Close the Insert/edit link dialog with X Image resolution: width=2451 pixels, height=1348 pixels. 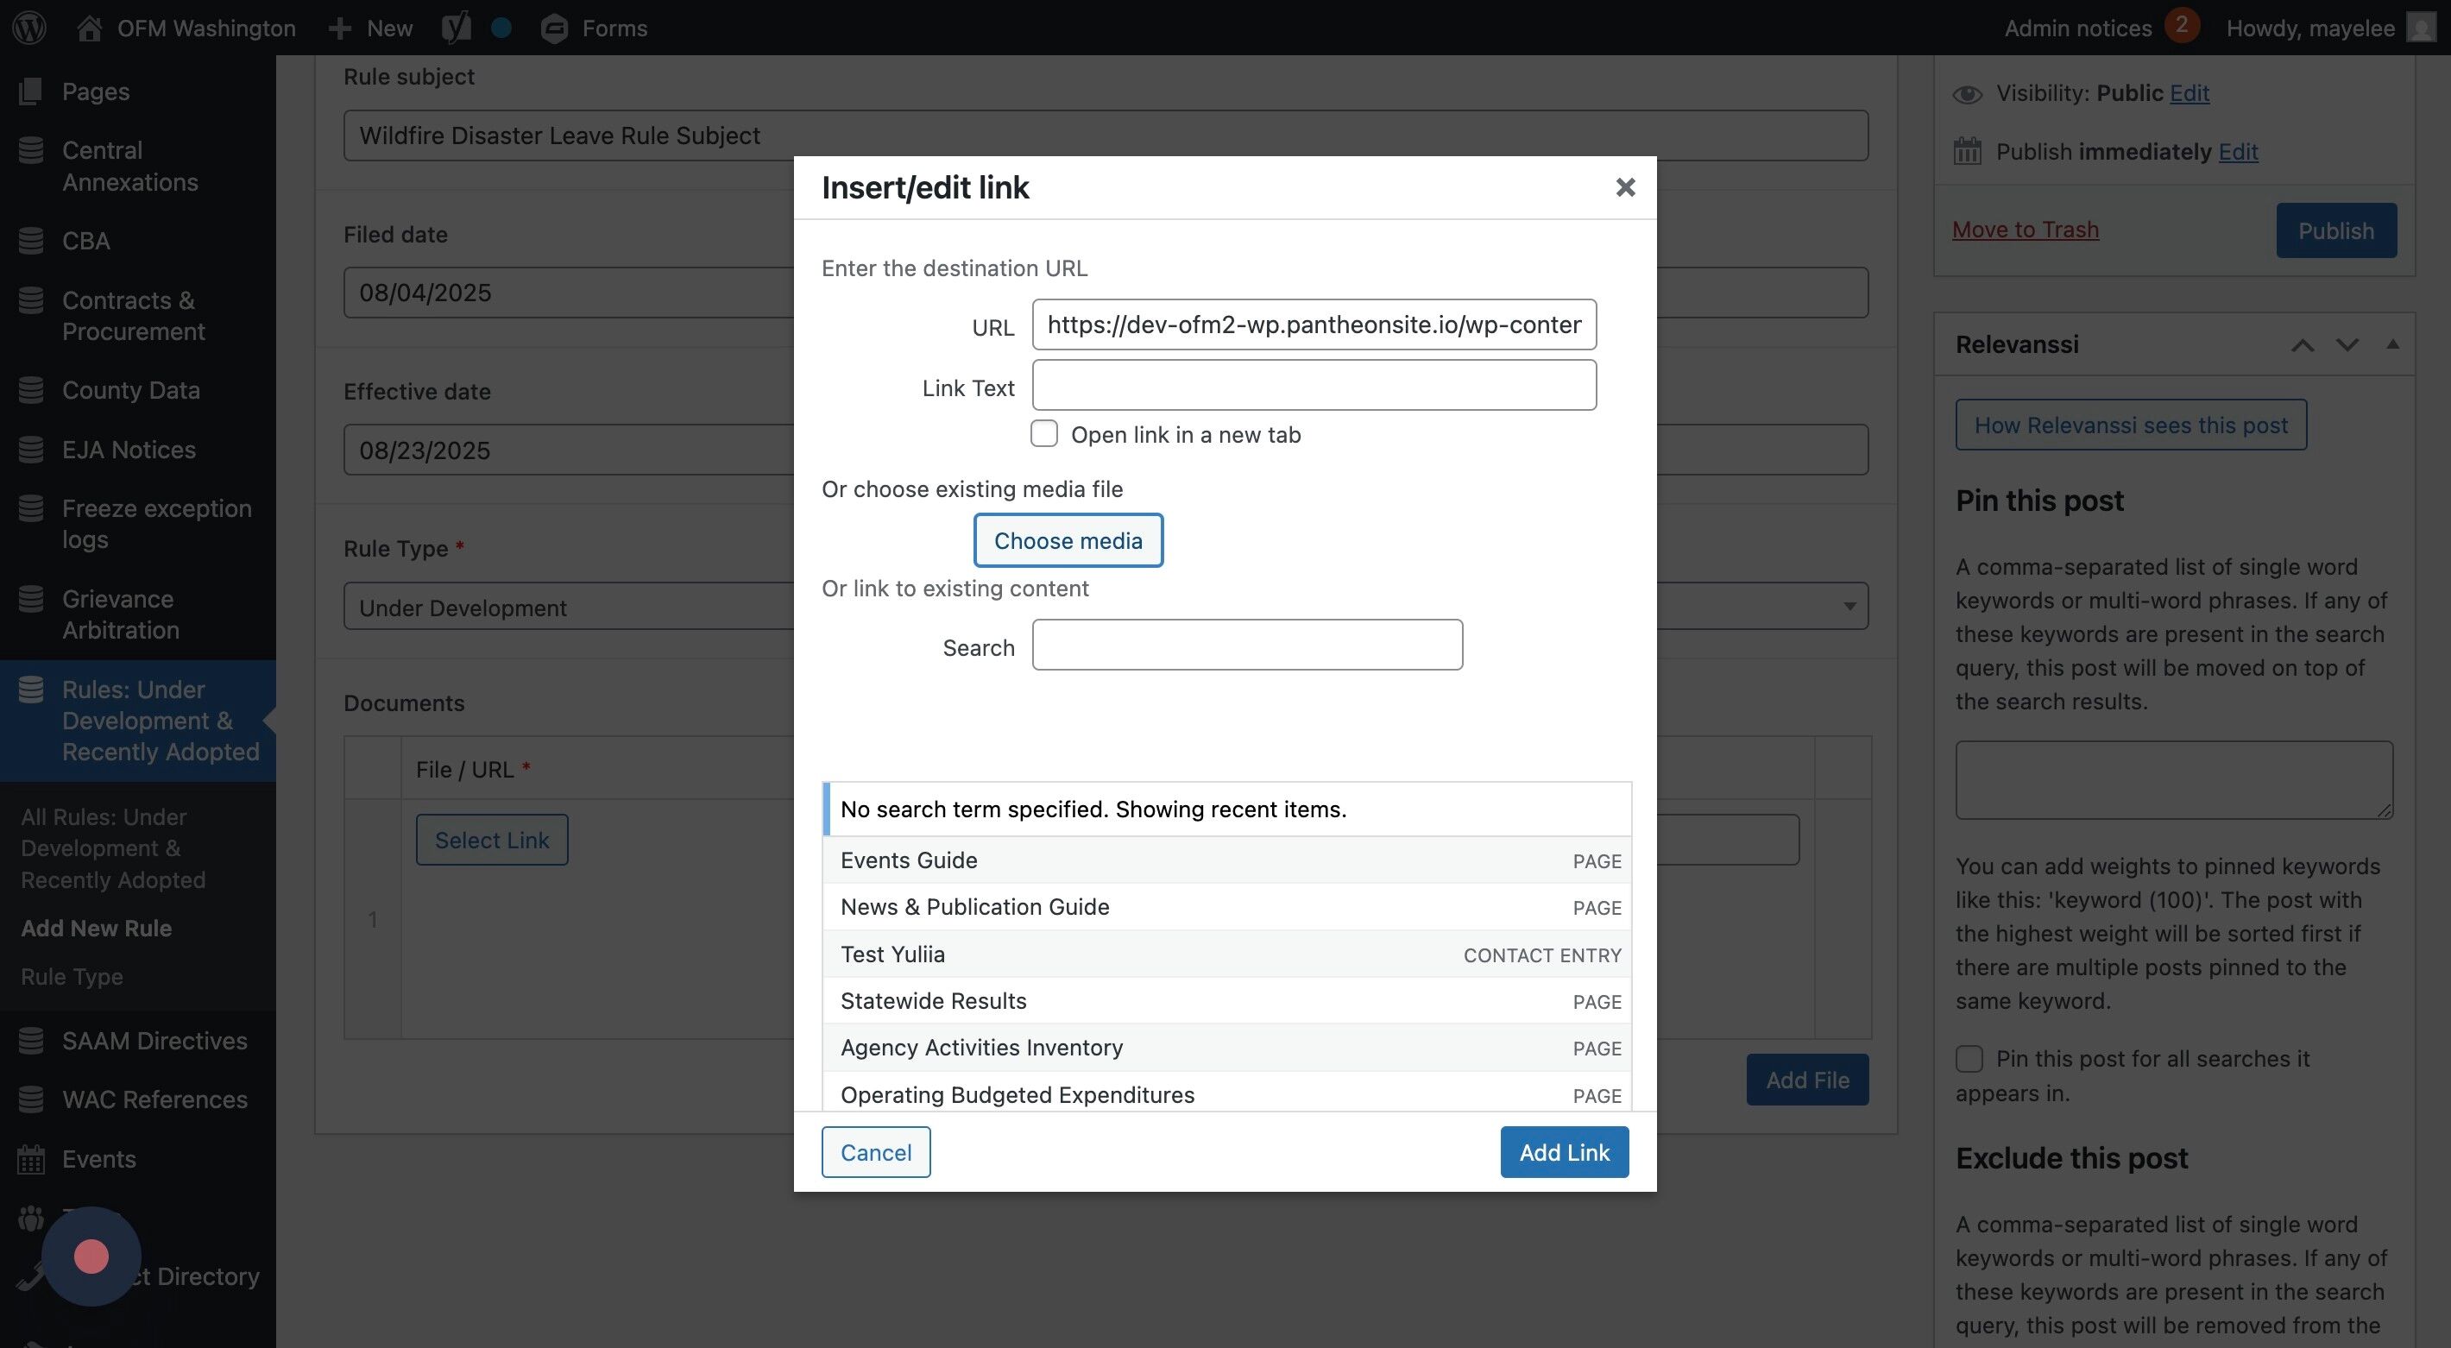[x=1625, y=187]
